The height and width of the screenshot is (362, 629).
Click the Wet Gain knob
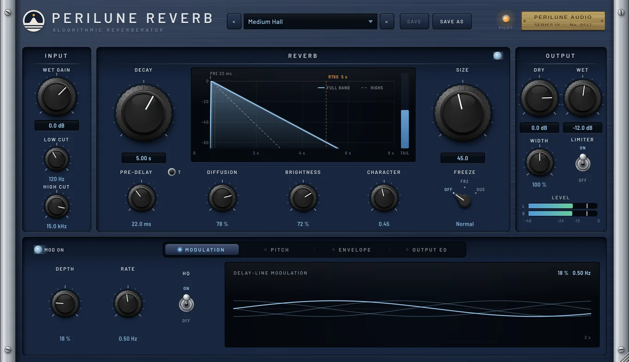tap(56, 96)
